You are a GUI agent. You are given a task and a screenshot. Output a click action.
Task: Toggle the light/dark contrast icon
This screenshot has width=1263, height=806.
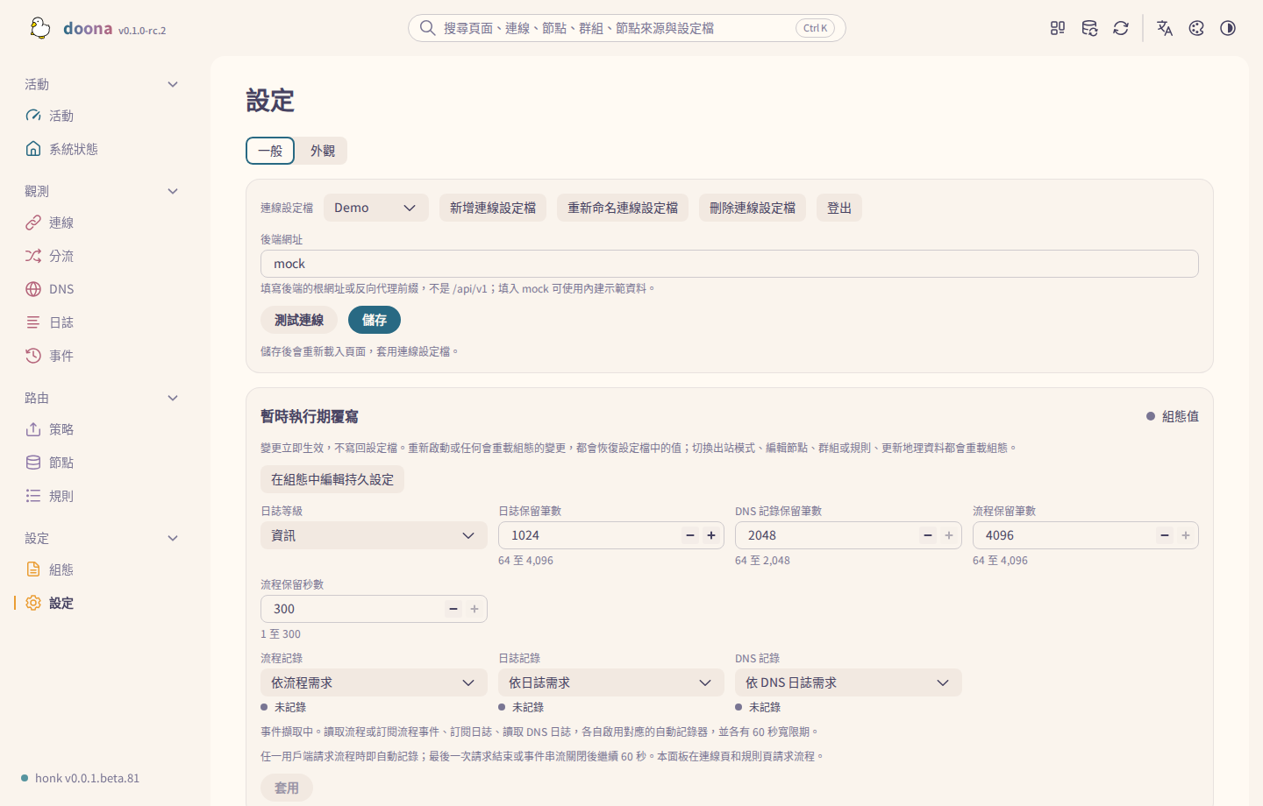pyautogui.click(x=1228, y=28)
